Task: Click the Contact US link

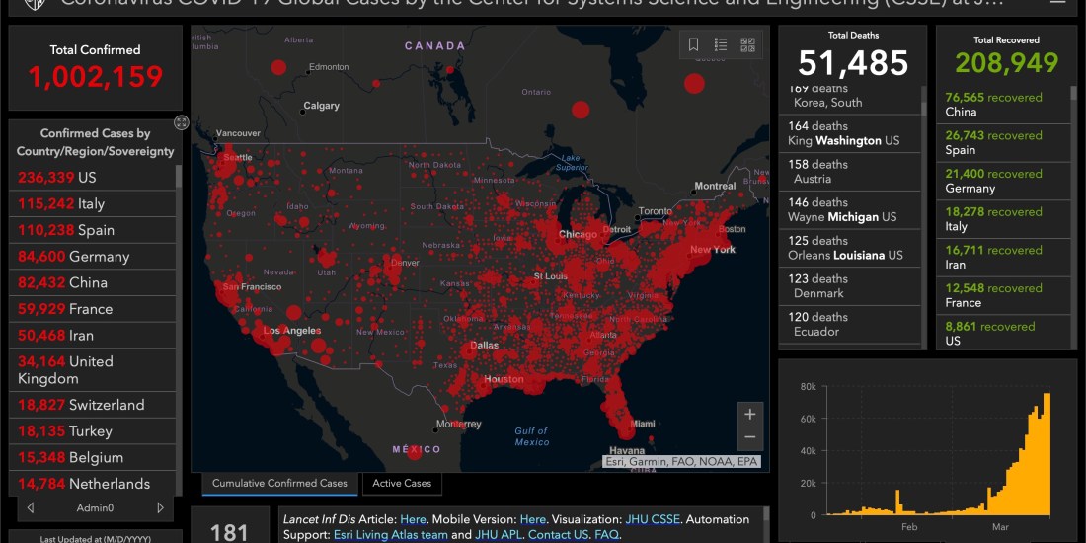Action: click(558, 534)
